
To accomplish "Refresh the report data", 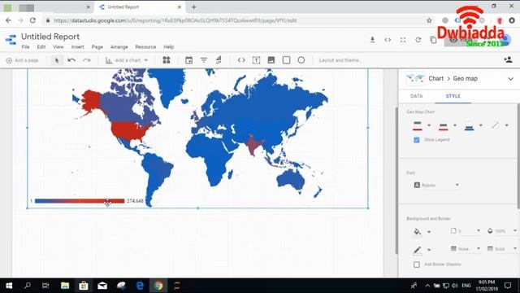I will click(x=418, y=40).
